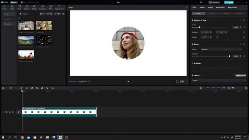Expand the Local section in sidebar

tap(9, 14)
